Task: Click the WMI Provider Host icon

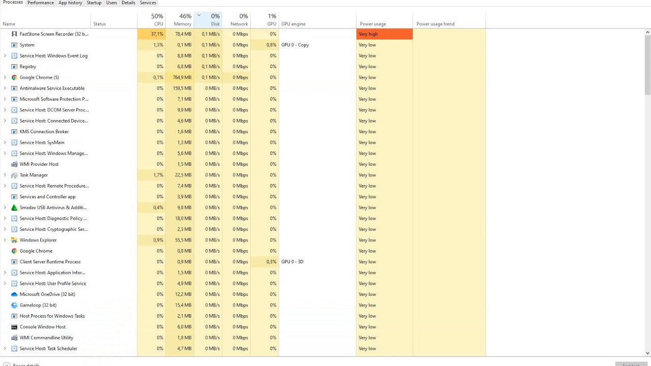Action: click(14, 164)
